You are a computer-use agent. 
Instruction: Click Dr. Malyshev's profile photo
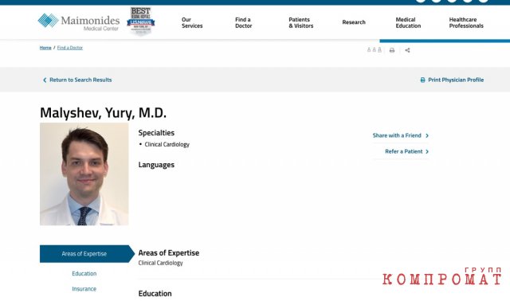(84, 174)
